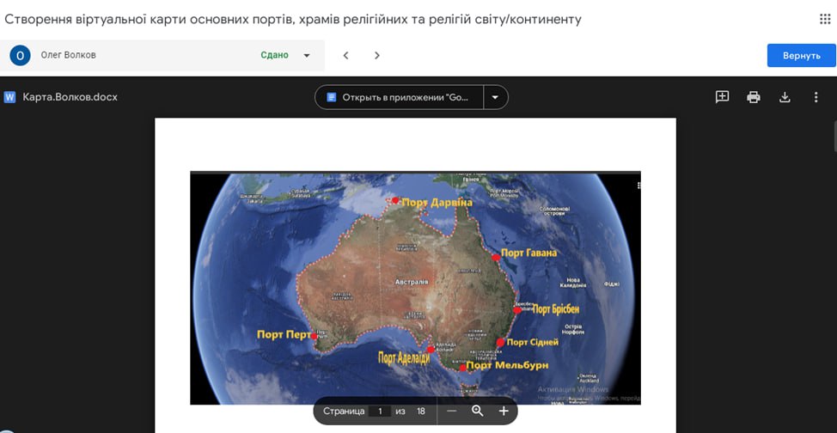Image resolution: width=837 pixels, height=433 pixels.
Task: Select the Карта.Волков.docx file name
Action: (x=70, y=97)
